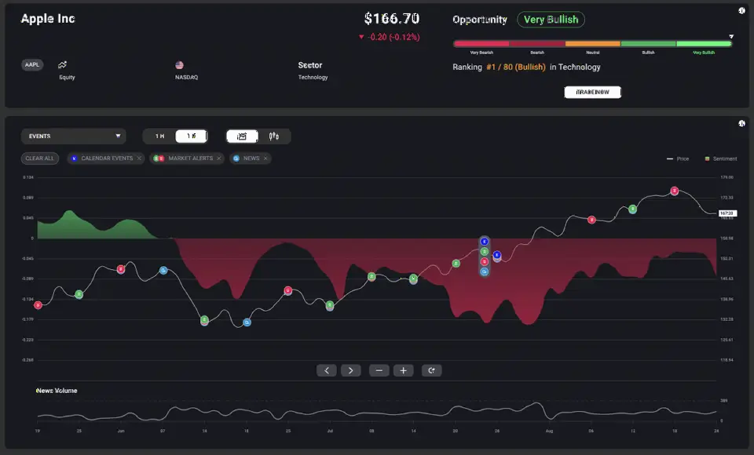This screenshot has height=455, width=754.
Task: Click the current price tag 167.20 on axis
Action: [727, 213]
